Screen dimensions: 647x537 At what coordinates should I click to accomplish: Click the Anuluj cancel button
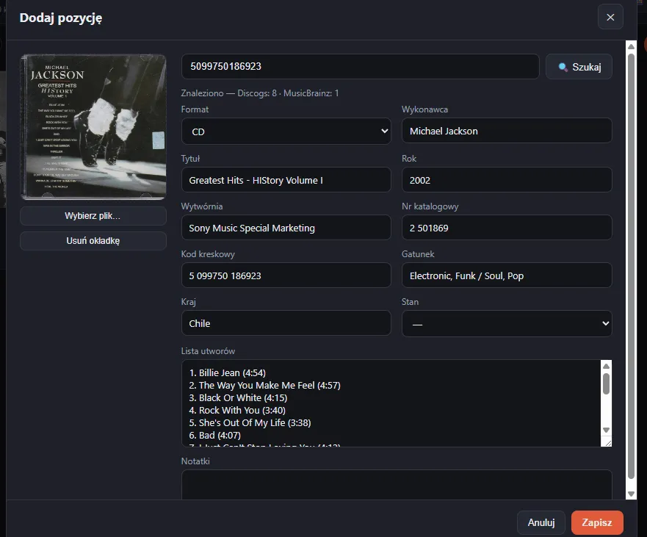pyautogui.click(x=541, y=522)
